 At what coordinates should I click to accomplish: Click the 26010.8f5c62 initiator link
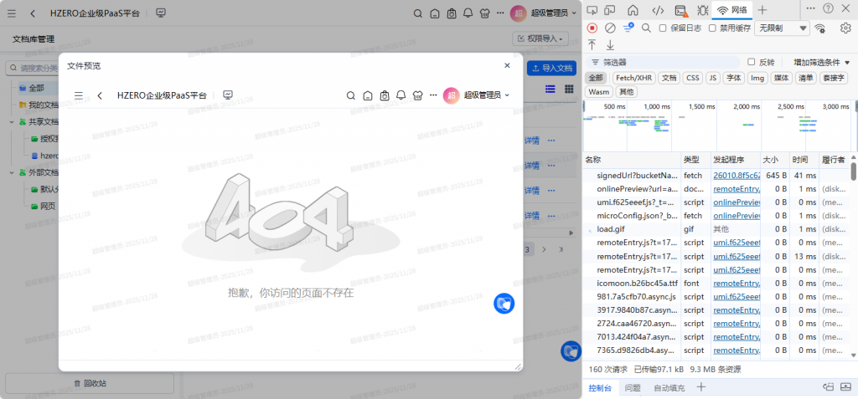tap(736, 176)
